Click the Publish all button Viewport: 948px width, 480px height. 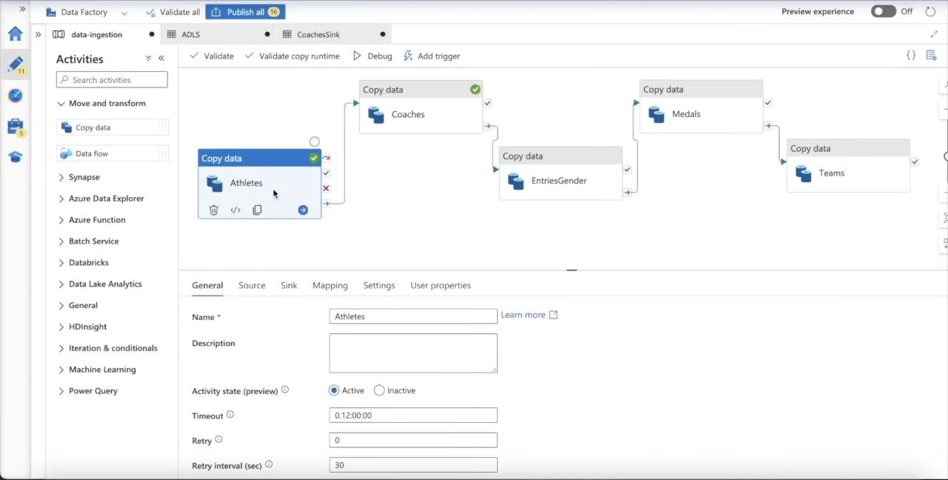[x=245, y=12]
